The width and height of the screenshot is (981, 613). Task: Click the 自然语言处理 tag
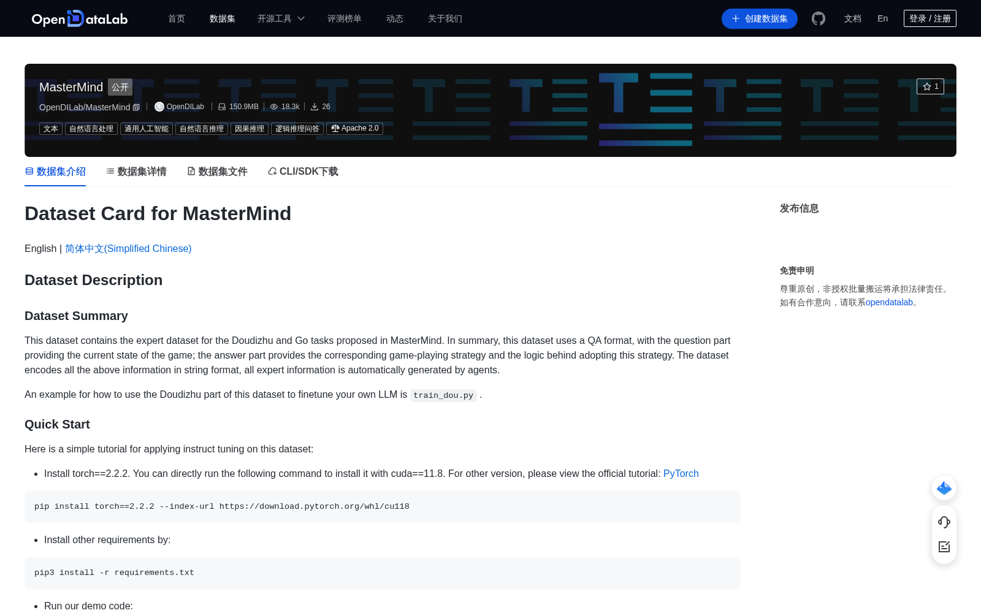pyautogui.click(x=91, y=129)
